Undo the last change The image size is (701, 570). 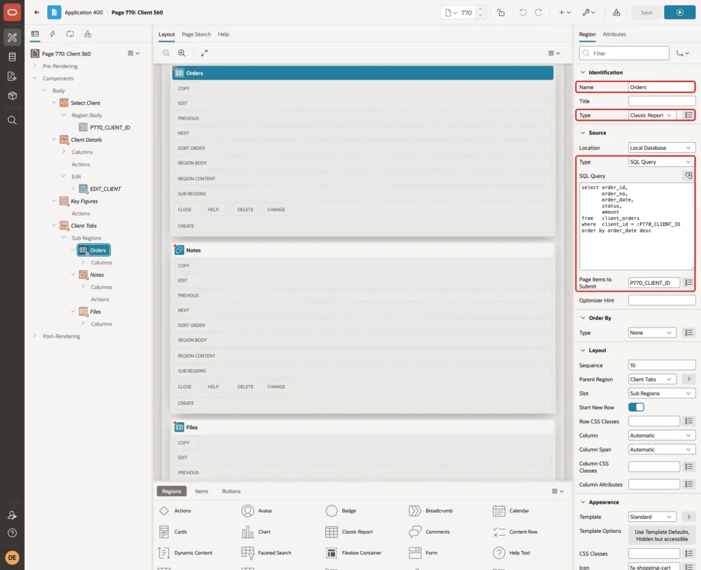(x=522, y=12)
